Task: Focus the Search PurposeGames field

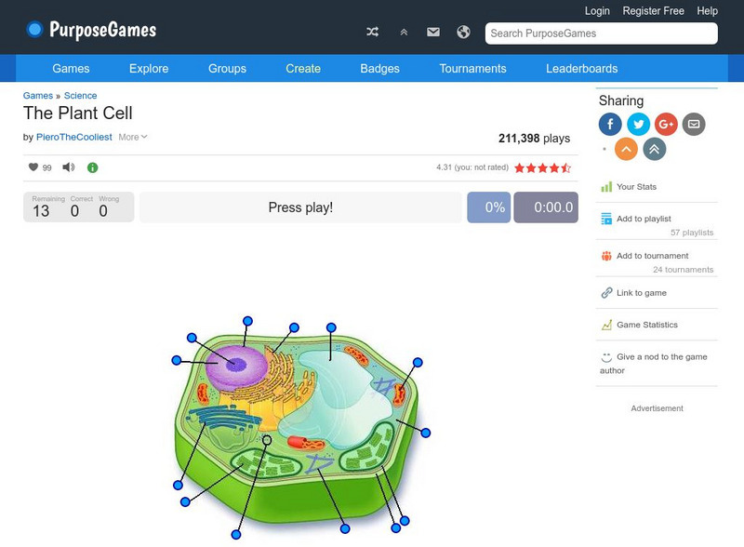Action: point(601,33)
